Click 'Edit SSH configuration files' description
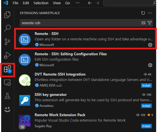This screenshot has height=132, width=157. (x=56, y=60)
